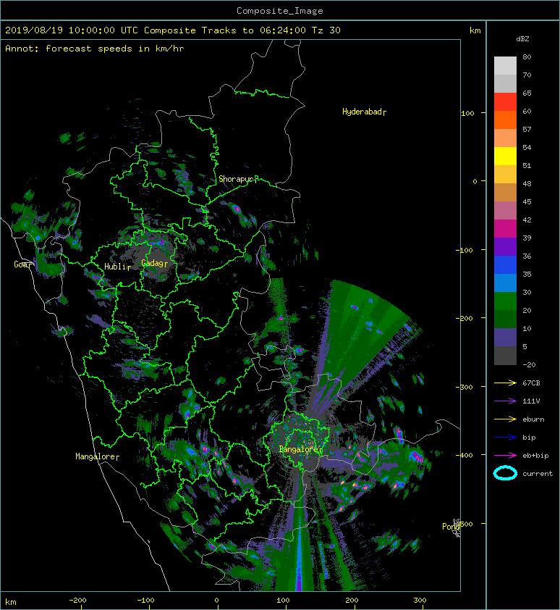560x610 pixels.
Task: Click the 67CB legend label
Action: (531, 383)
